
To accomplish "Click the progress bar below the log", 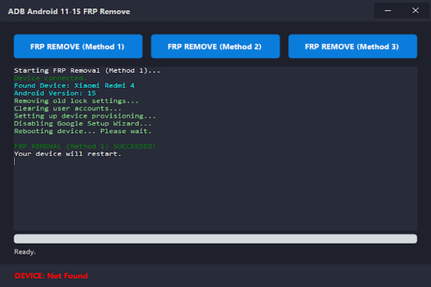I will tap(215, 239).
